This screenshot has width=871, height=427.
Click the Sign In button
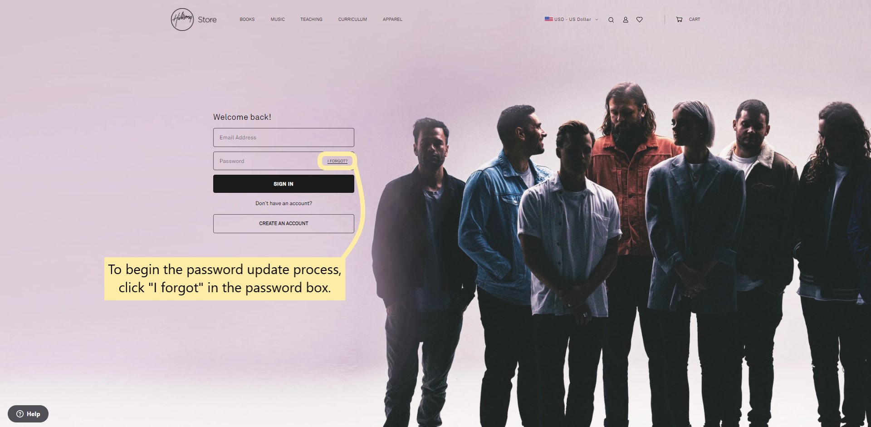coord(284,184)
